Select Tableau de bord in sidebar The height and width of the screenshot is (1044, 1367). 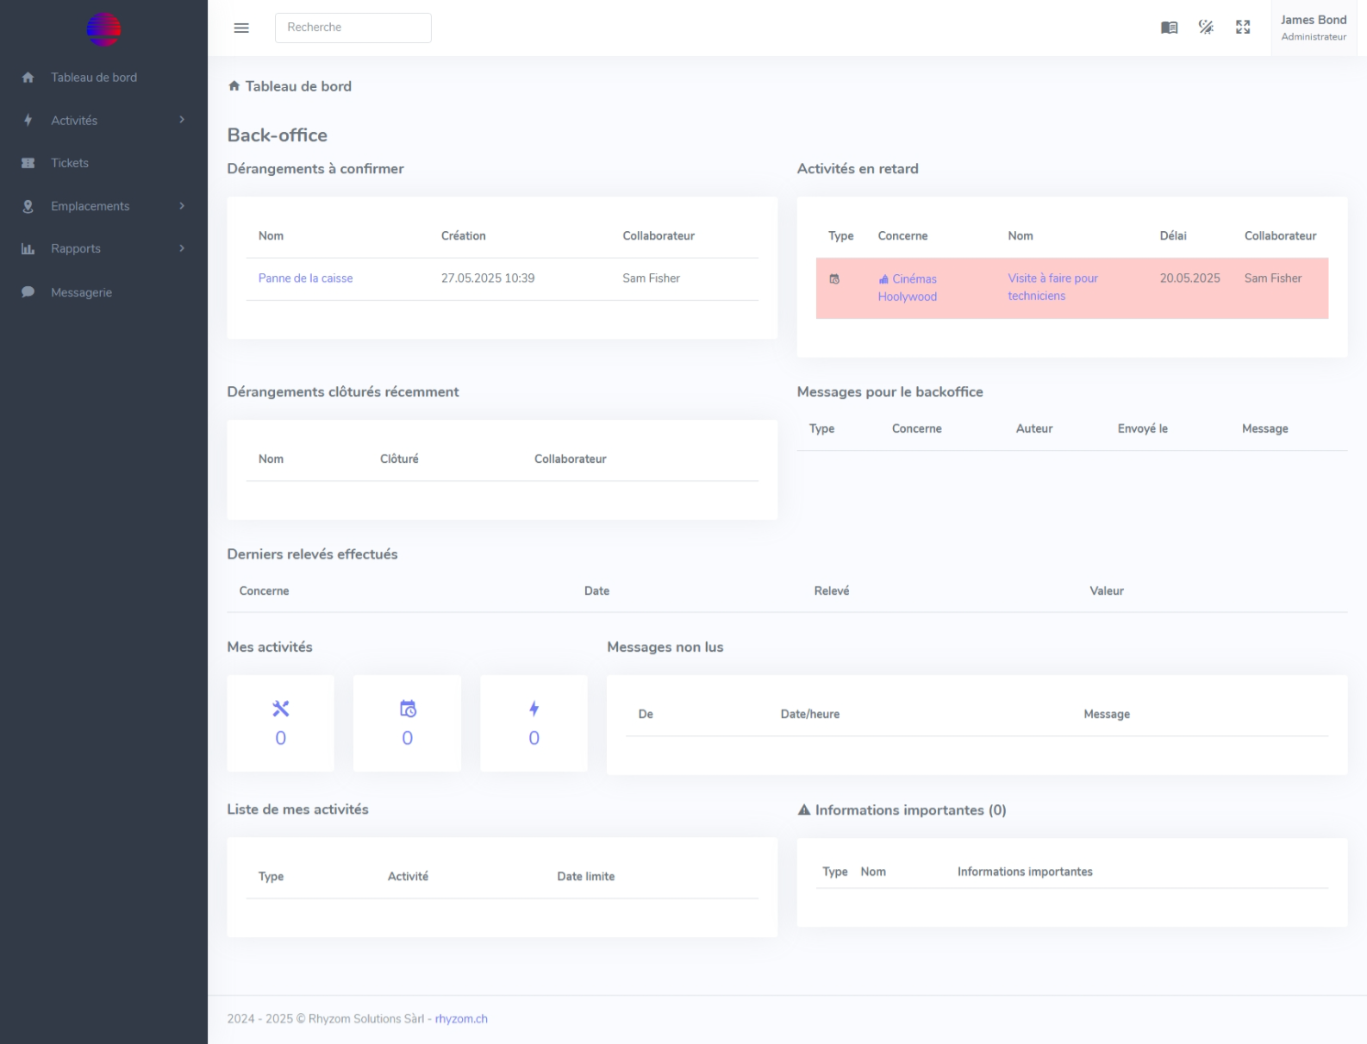(93, 78)
